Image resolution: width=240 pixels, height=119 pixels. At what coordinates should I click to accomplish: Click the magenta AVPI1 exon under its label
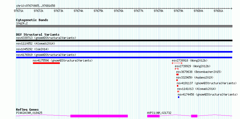153,116
